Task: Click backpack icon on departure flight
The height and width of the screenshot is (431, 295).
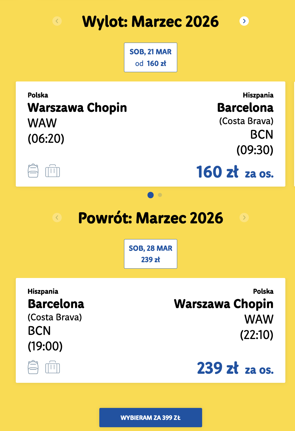Action: pos(33,171)
